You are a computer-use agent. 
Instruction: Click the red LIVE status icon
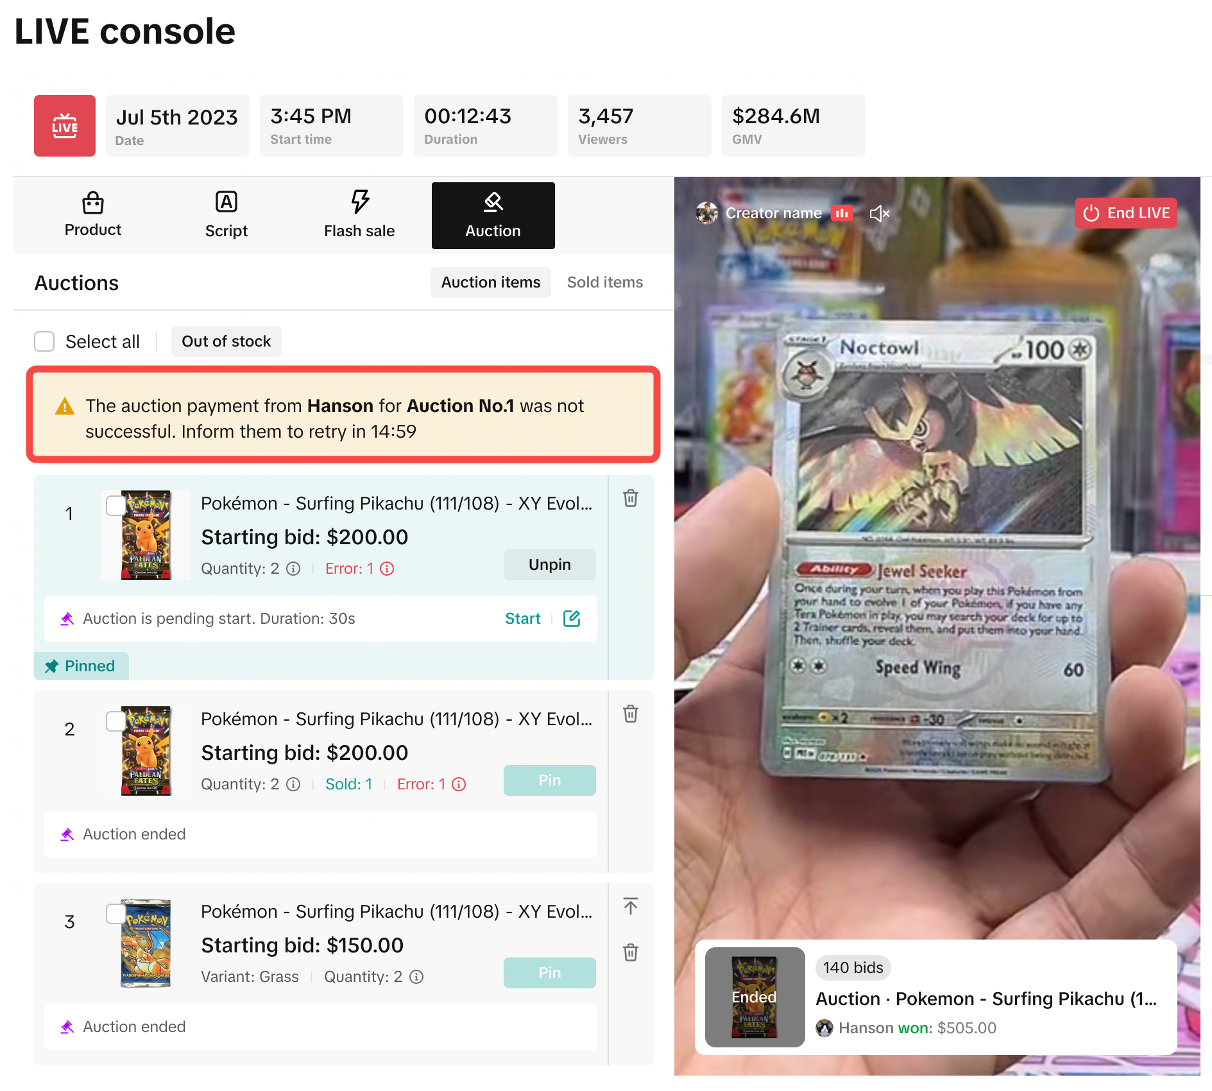65,126
